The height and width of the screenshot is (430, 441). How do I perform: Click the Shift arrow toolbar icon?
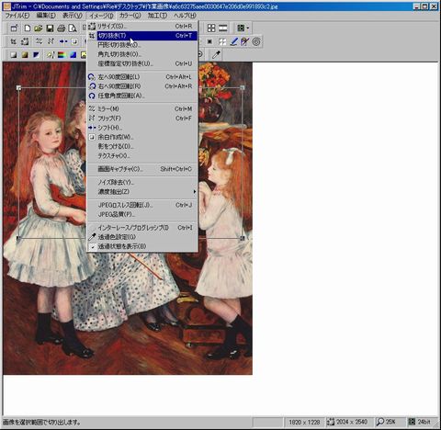(63, 41)
